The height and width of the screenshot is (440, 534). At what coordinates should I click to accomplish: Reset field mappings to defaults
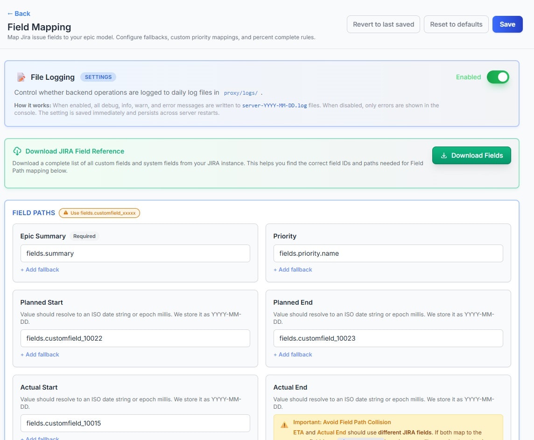[456, 24]
